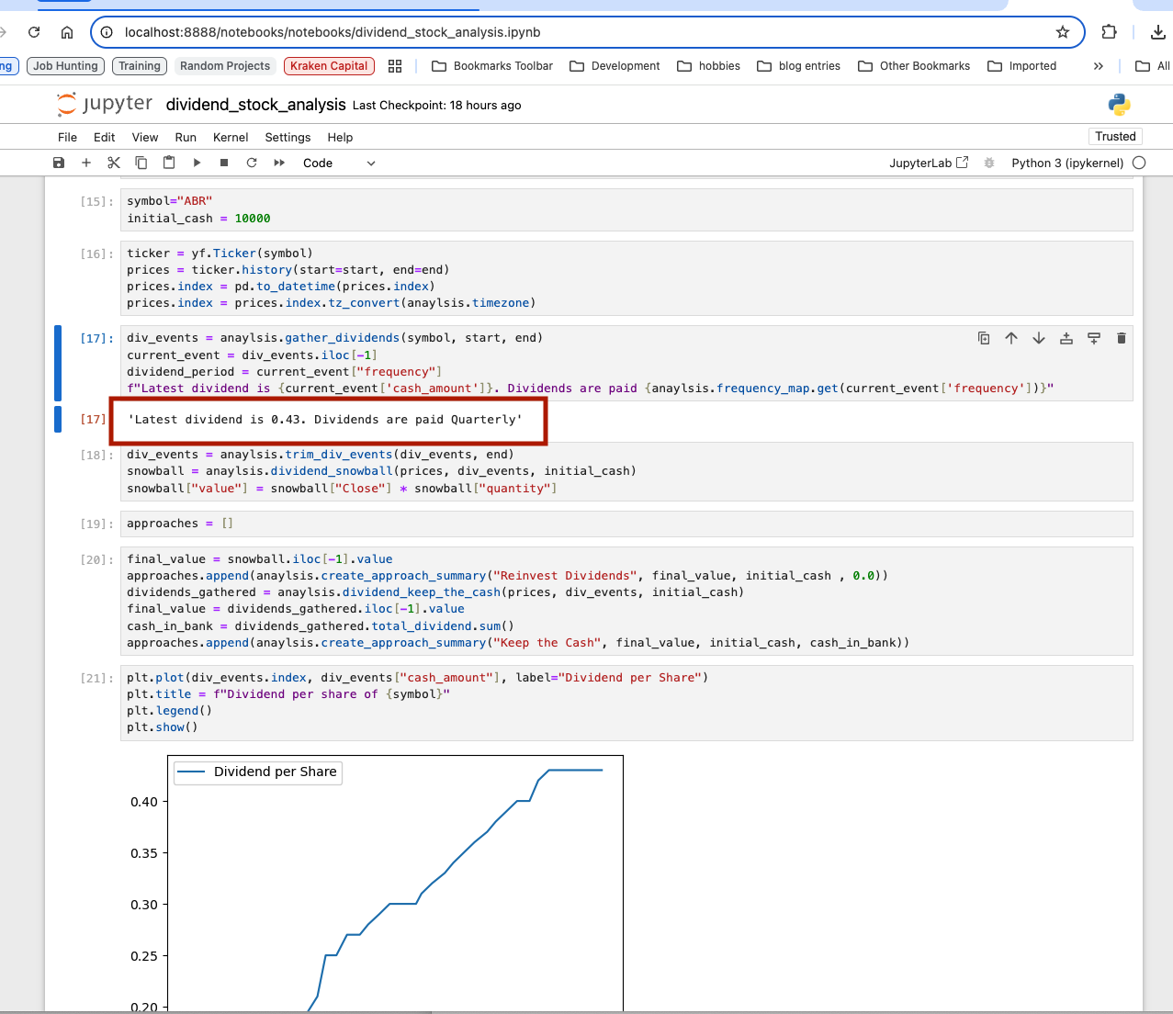Delete the active cell with the trash icon
The image size is (1173, 1014).
coord(1121,338)
